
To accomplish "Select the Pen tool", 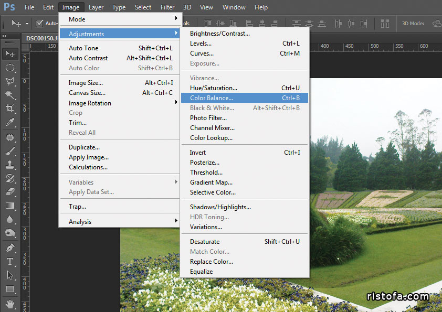I will [x=10, y=248].
